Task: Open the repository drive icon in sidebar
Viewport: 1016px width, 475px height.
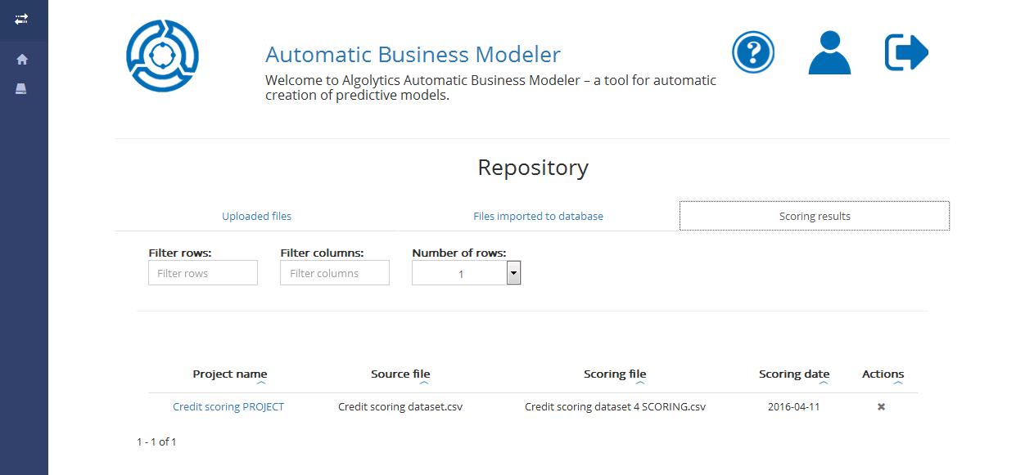Action: pos(22,88)
